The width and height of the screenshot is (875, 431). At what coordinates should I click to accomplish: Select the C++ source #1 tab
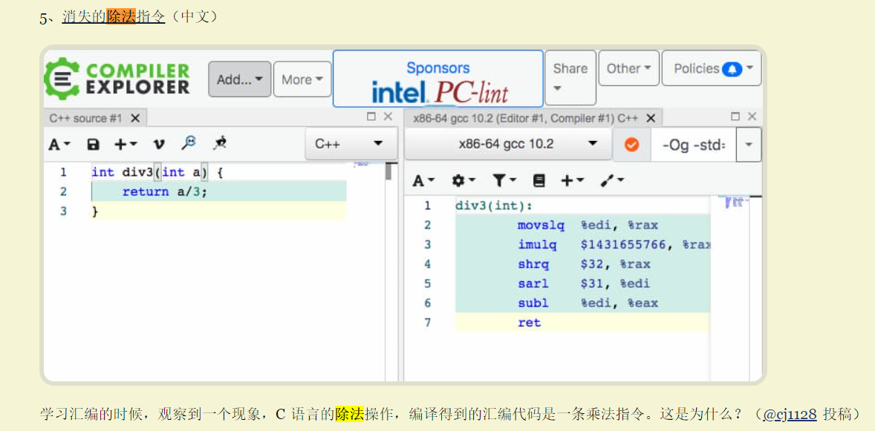pos(85,118)
